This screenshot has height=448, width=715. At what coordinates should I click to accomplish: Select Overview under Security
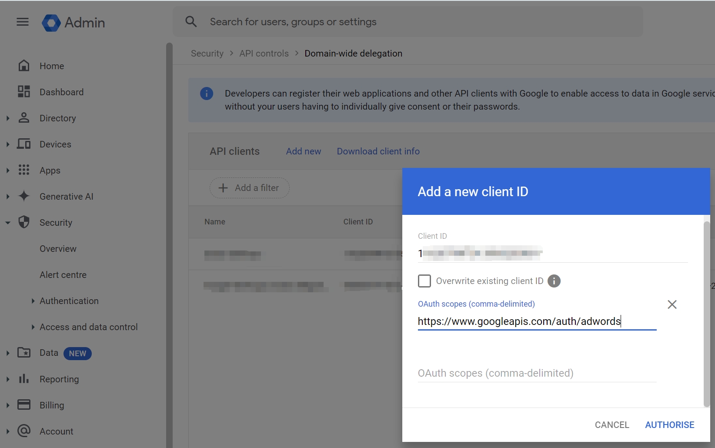(57, 248)
